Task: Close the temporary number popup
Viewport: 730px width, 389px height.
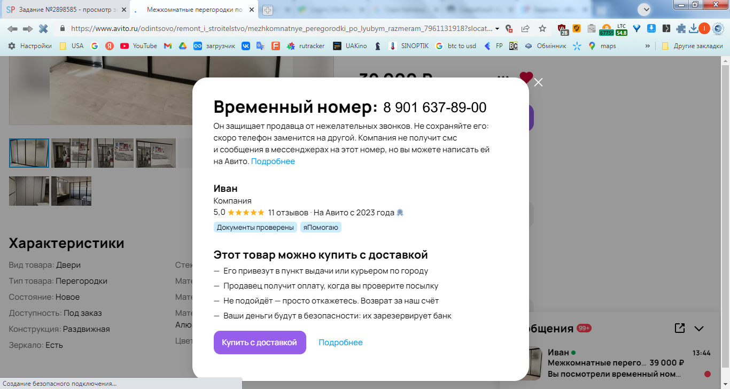Action: [538, 82]
